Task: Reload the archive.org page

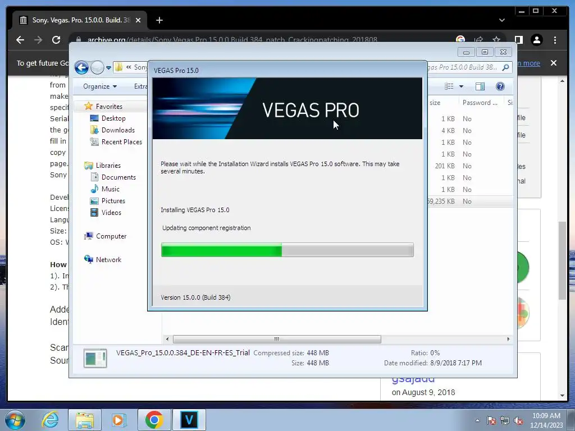Action: tap(56, 40)
